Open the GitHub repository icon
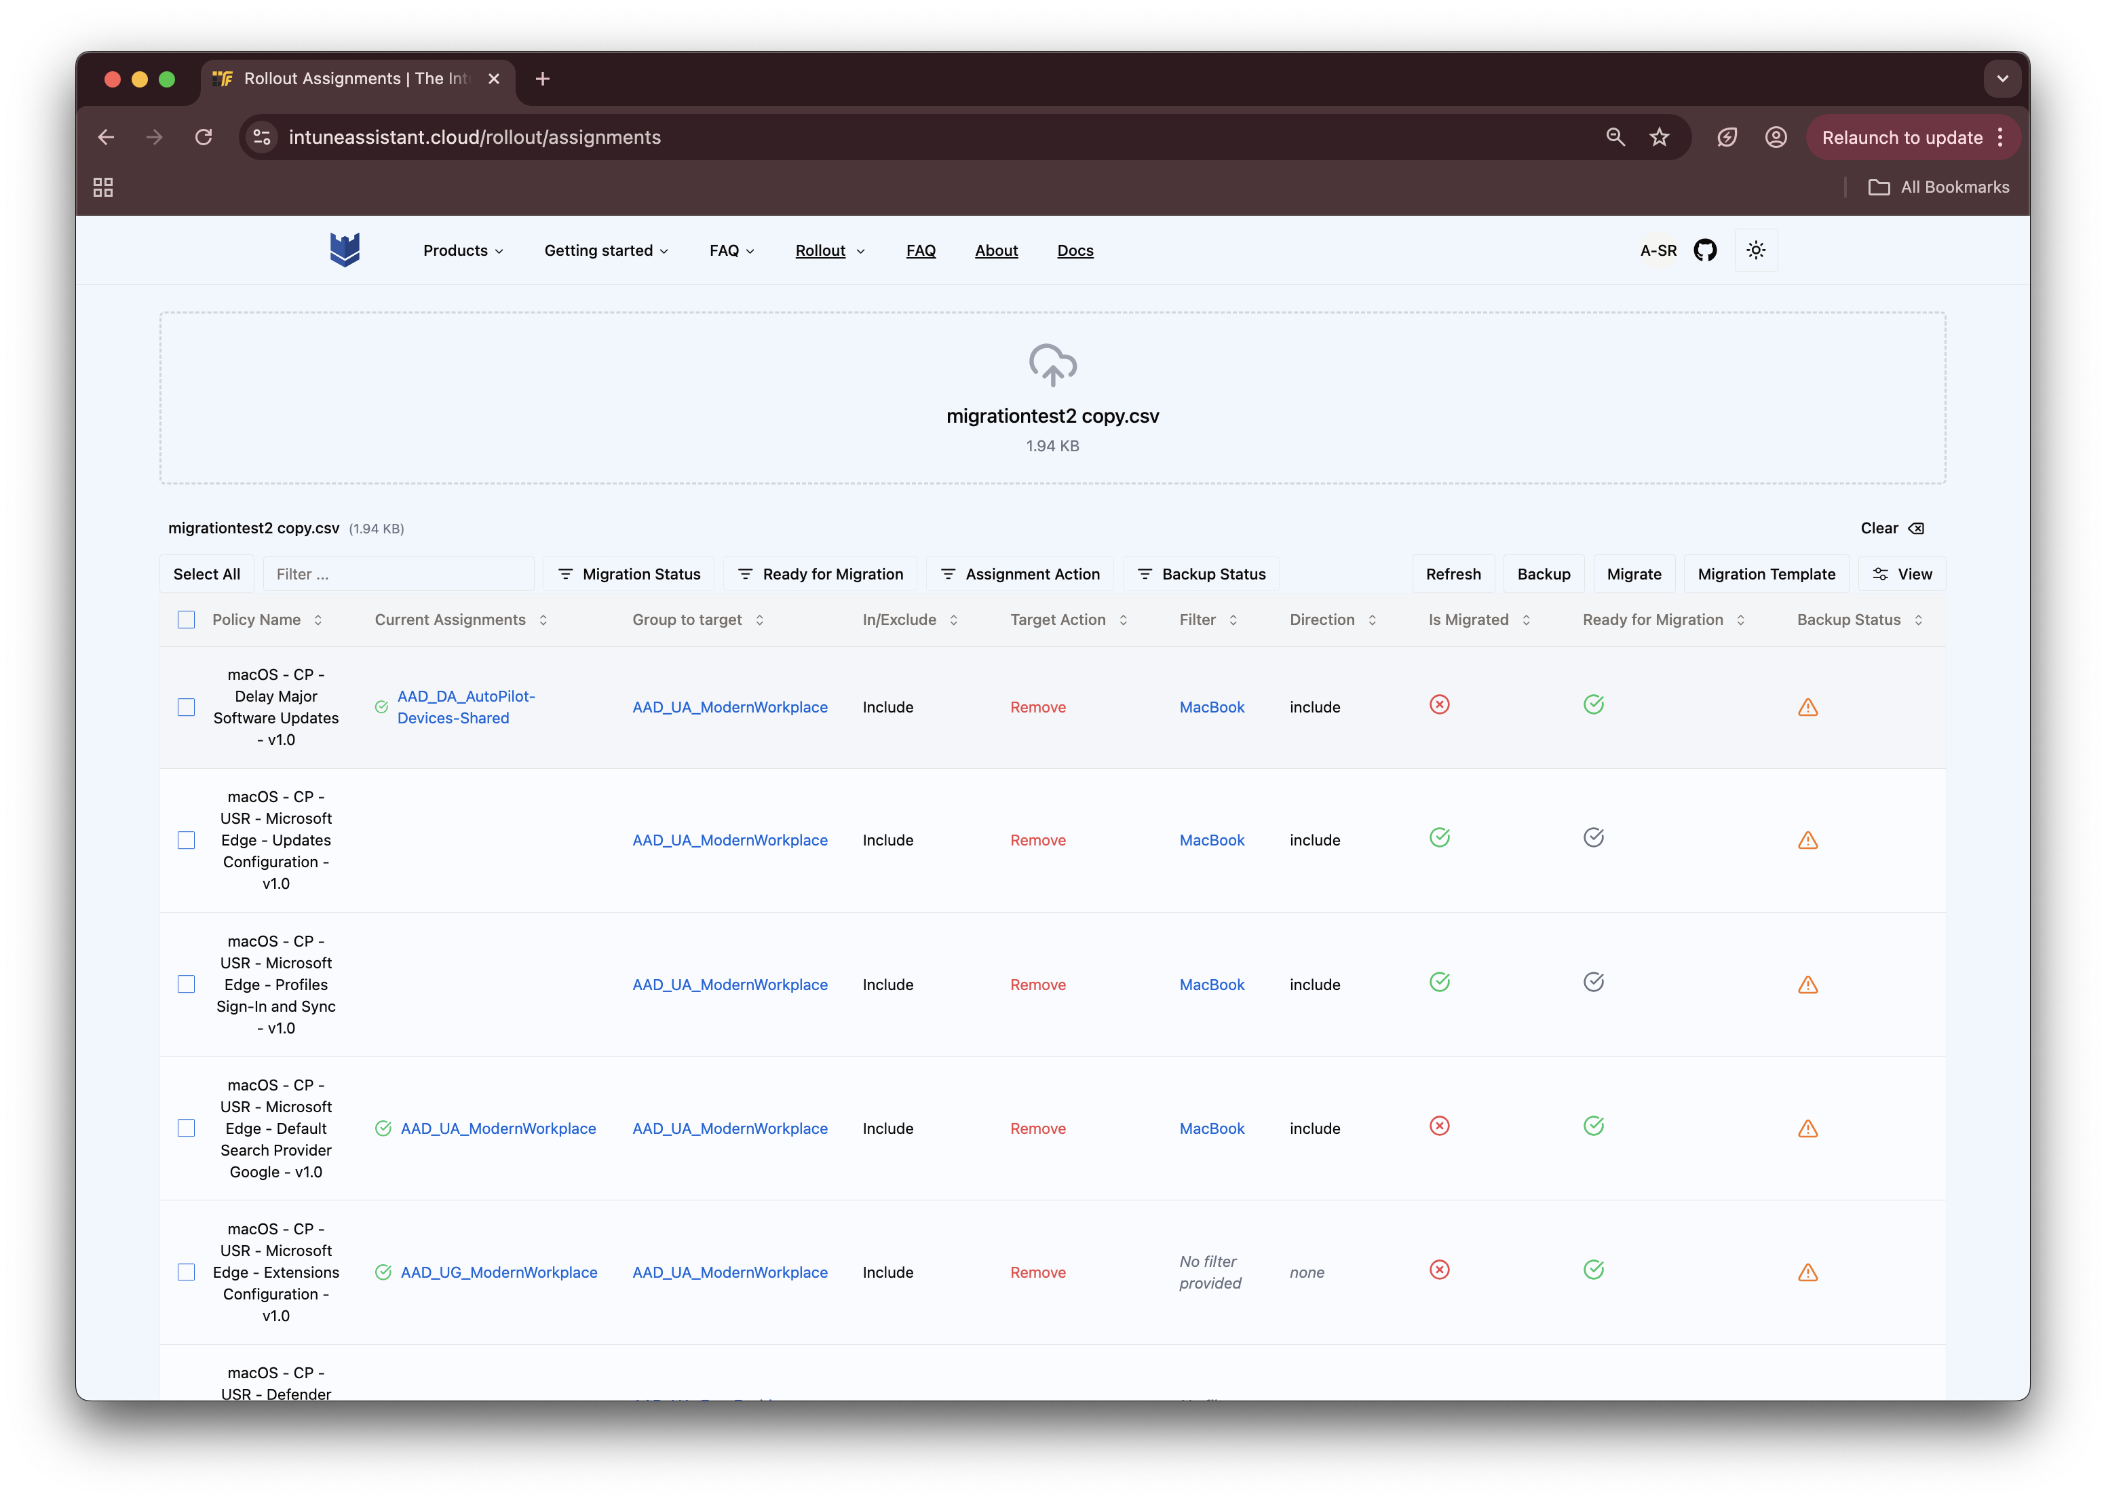The width and height of the screenshot is (2106, 1501). tap(1705, 250)
